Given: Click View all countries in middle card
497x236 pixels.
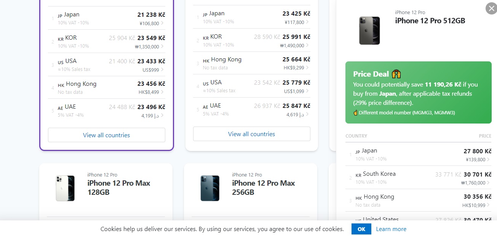Looking at the screenshot, I should coord(251,134).
